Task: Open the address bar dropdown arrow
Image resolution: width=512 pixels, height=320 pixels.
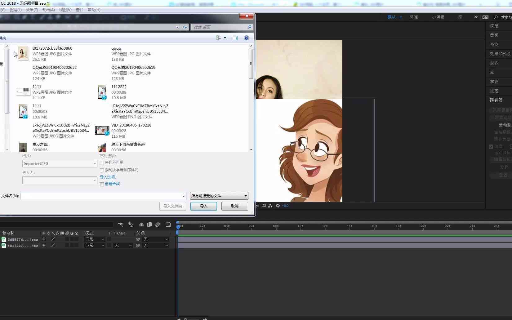Action: [x=178, y=27]
